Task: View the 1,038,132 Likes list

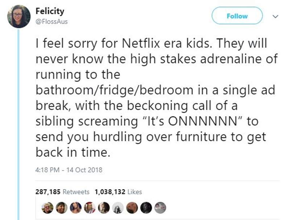Action: [x=118, y=192]
